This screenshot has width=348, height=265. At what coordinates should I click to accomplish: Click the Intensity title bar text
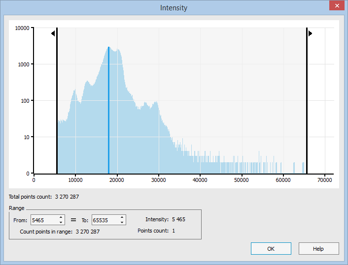pos(174,8)
